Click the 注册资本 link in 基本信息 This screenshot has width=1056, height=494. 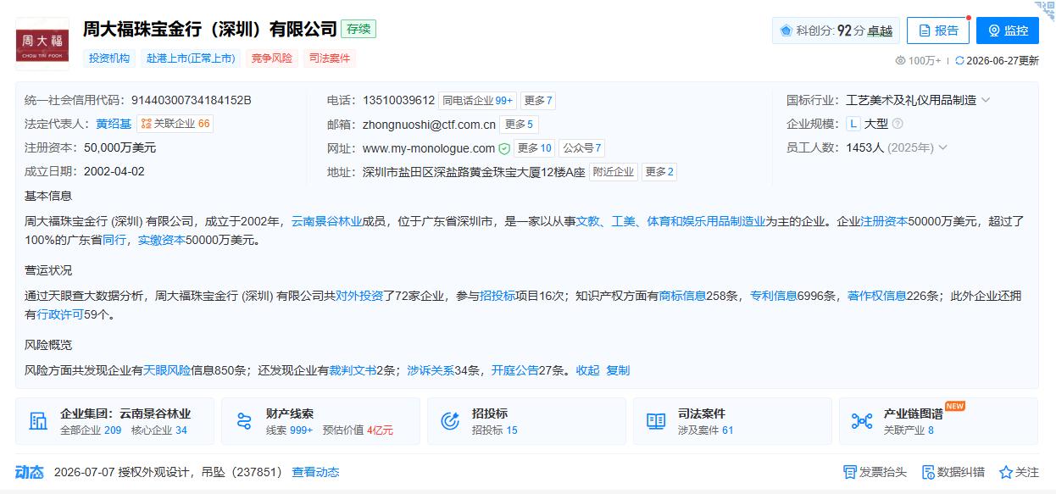pos(884,221)
